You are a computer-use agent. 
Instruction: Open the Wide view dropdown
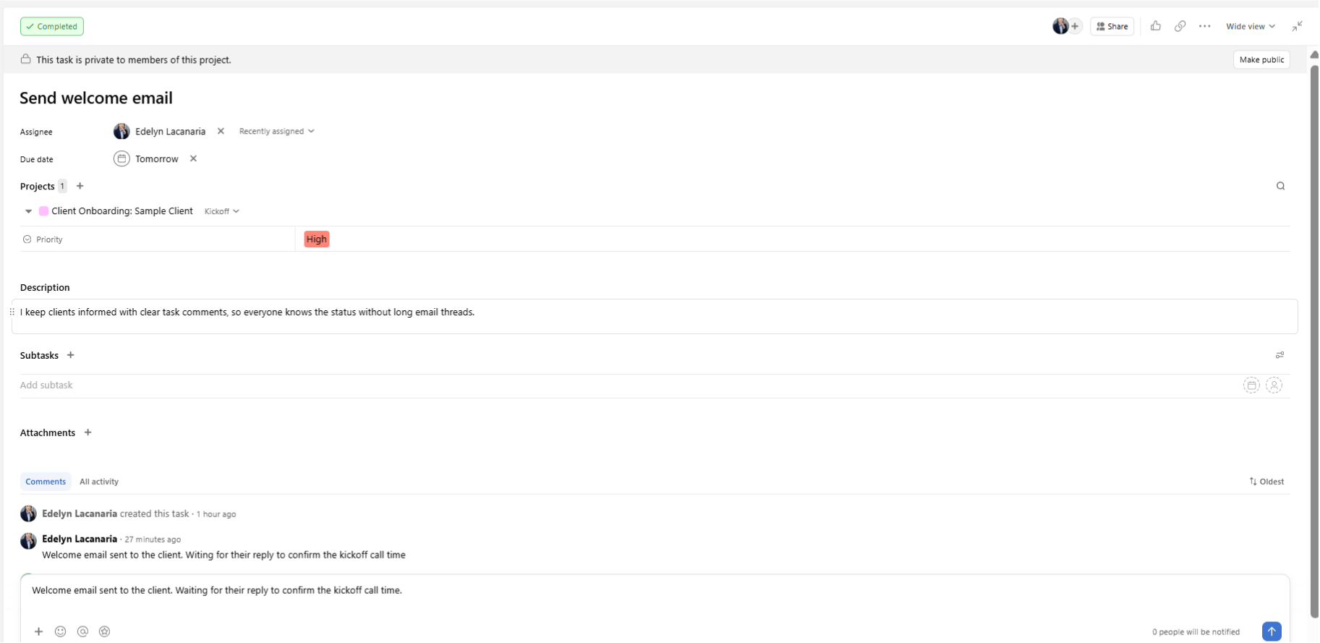[x=1250, y=26]
